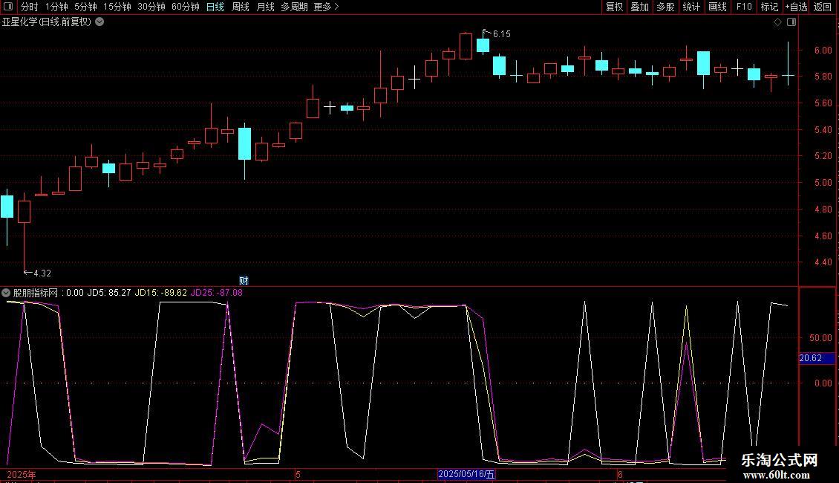Toggle the left sidebar panel icon

[x=8, y=7]
